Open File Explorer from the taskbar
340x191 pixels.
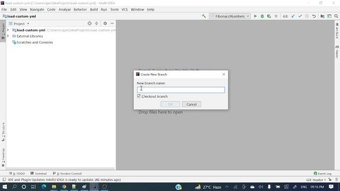click(x=54, y=187)
